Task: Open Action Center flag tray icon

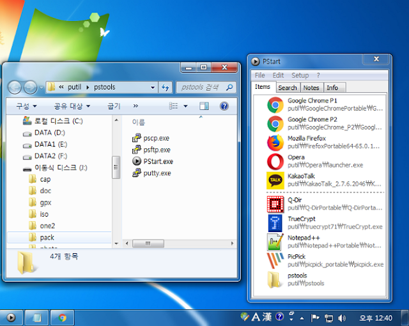Action: (x=315, y=318)
